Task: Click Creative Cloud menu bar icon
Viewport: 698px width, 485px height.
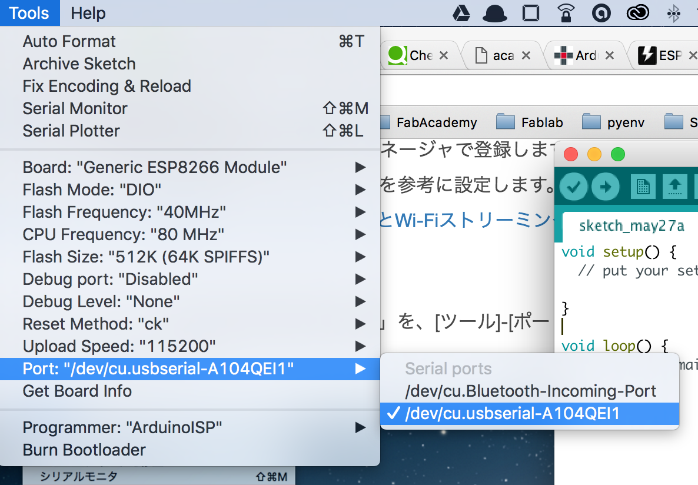Action: (637, 13)
